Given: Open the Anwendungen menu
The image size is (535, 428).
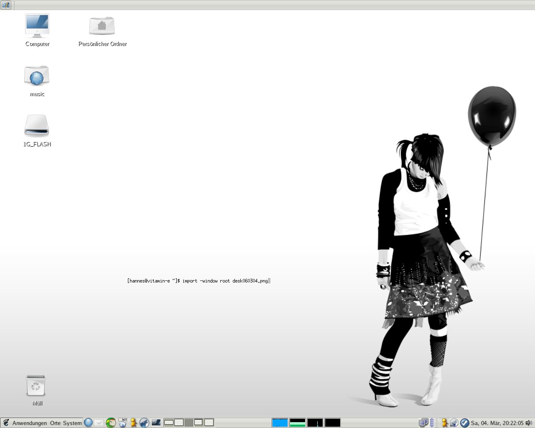Looking at the screenshot, I should (x=29, y=423).
